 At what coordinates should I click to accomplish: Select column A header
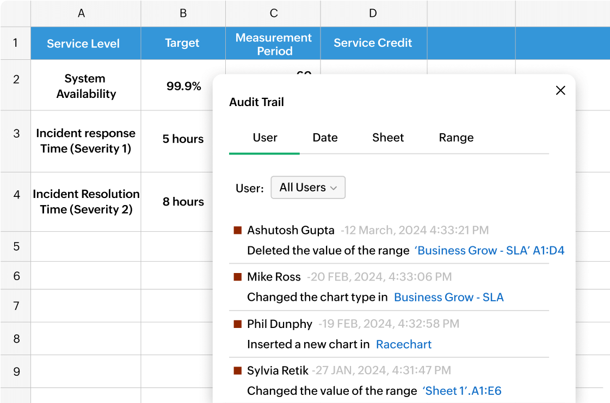coord(82,14)
